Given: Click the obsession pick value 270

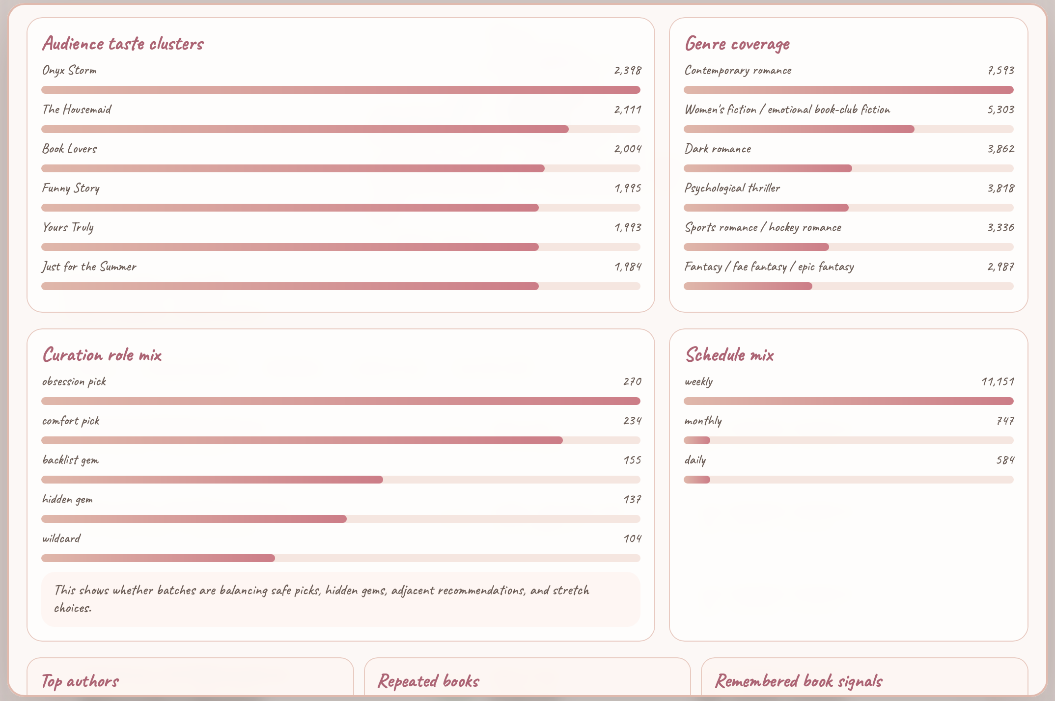Looking at the screenshot, I should [x=633, y=381].
